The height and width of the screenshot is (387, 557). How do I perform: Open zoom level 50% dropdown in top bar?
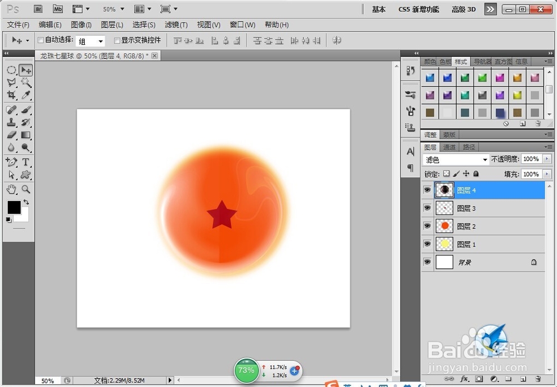point(123,9)
